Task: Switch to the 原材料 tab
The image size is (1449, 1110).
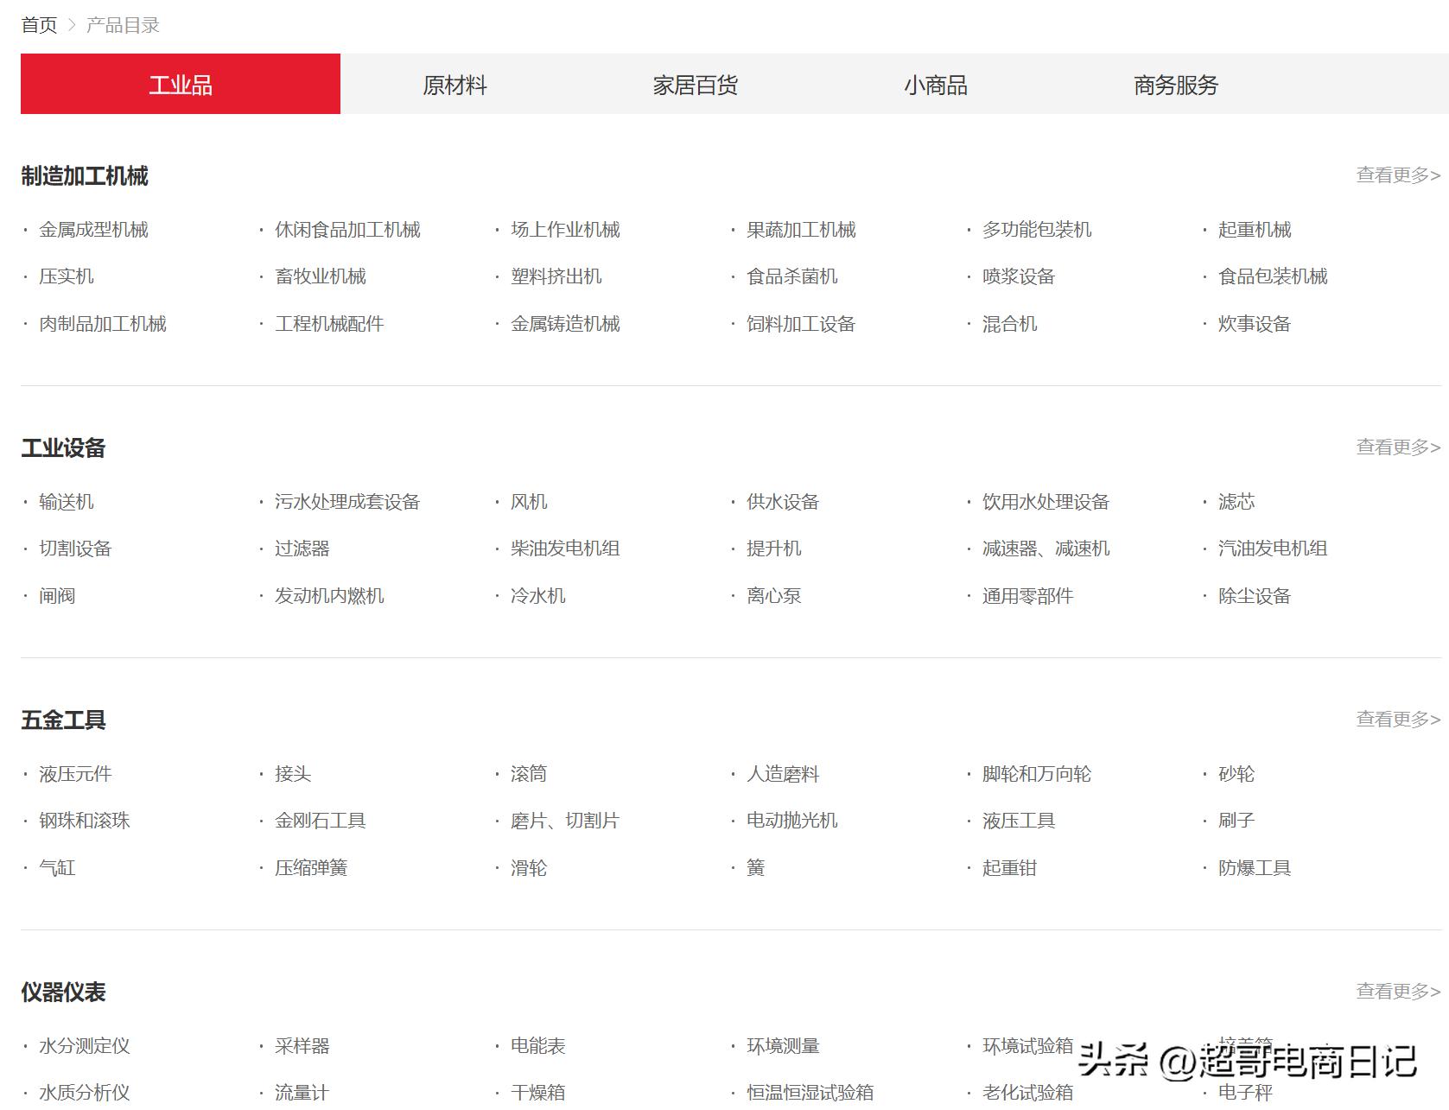Action: click(454, 84)
